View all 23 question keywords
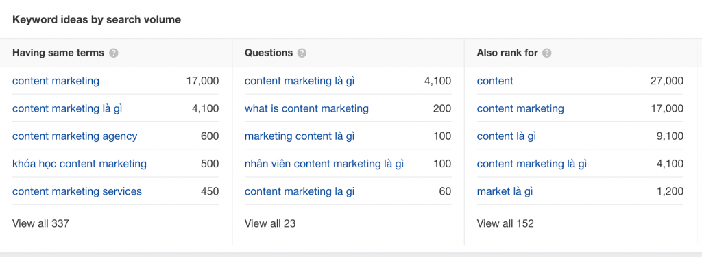702x257 pixels. click(x=270, y=223)
